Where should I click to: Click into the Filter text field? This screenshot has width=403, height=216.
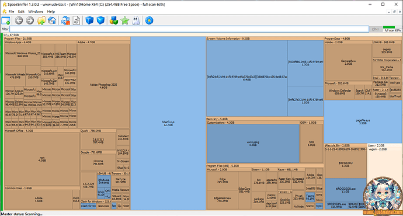[189, 29]
